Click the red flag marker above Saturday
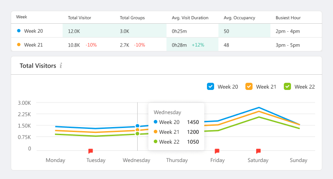The image size is (333, 179). (258, 151)
